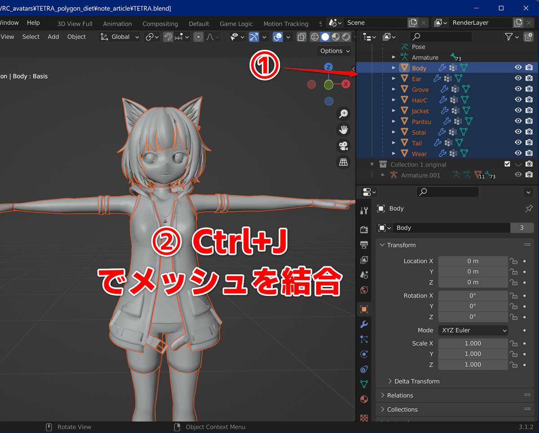Screen dimensions: 539x433
Task: Open the outliner filter dropdown
Action: [512, 37]
